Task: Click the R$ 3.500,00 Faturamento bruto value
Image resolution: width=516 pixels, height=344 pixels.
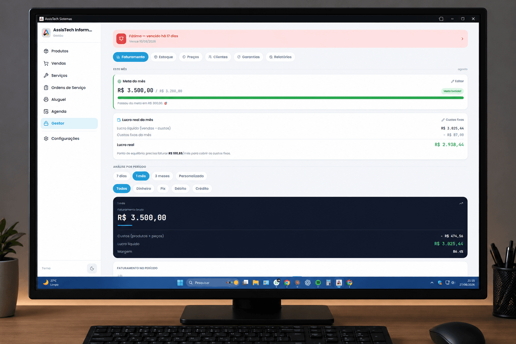Action: tap(142, 218)
